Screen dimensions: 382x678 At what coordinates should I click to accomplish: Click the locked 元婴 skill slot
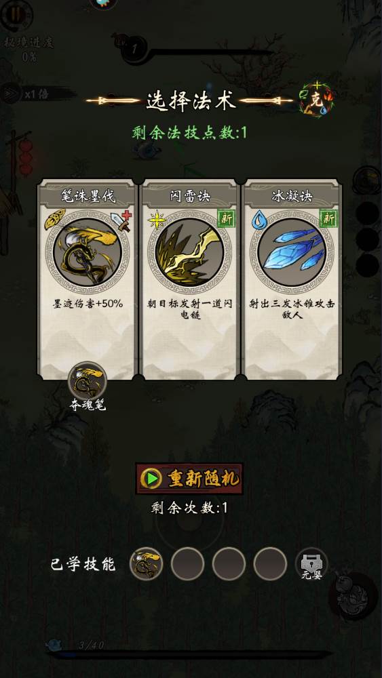(x=311, y=564)
